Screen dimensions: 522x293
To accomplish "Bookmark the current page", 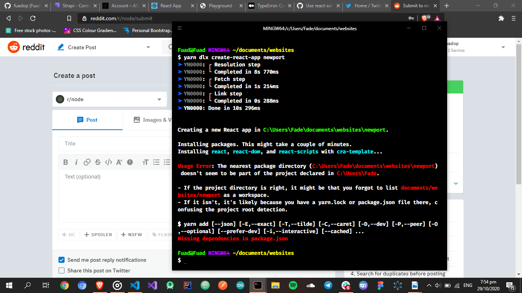I will 69,18.
